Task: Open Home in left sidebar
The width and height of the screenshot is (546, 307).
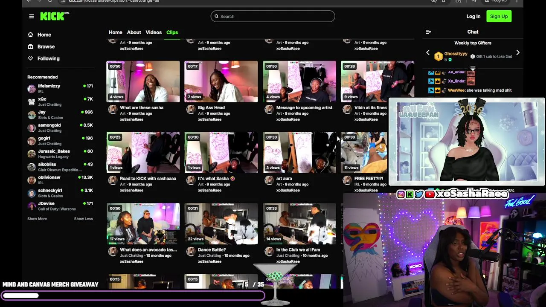Action: (x=44, y=35)
